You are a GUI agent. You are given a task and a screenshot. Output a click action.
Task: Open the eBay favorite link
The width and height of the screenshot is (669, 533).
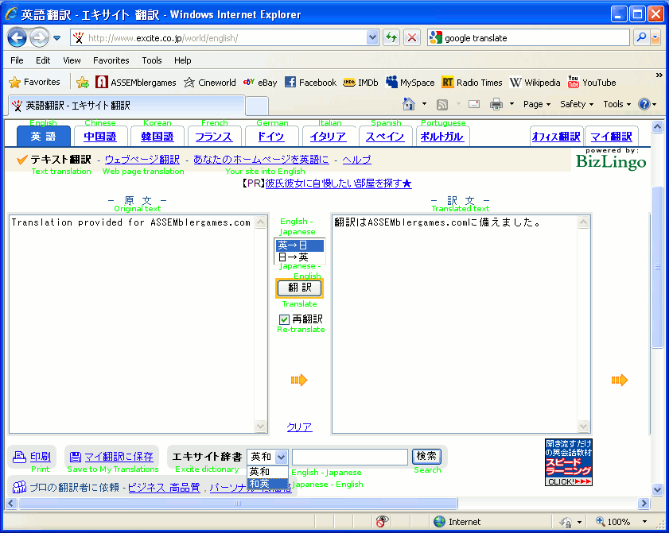point(260,83)
